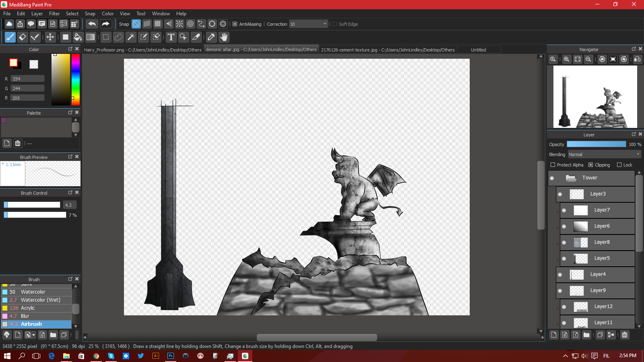
Task: Open add-brush type dropdown arrow
Action: pyautogui.click(x=34, y=335)
